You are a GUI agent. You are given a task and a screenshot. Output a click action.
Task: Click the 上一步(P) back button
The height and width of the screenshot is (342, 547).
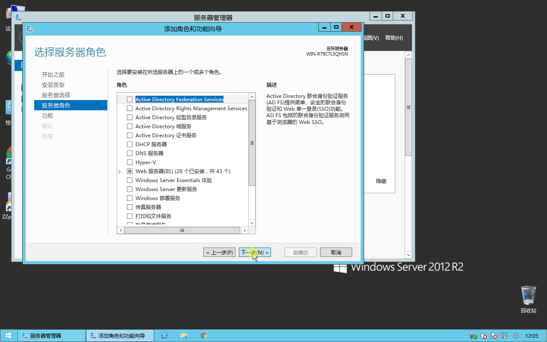(220, 252)
